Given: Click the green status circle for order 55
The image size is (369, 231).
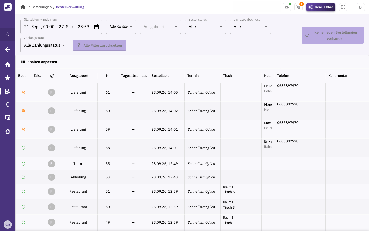Looking at the screenshot, I should click(x=23, y=164).
